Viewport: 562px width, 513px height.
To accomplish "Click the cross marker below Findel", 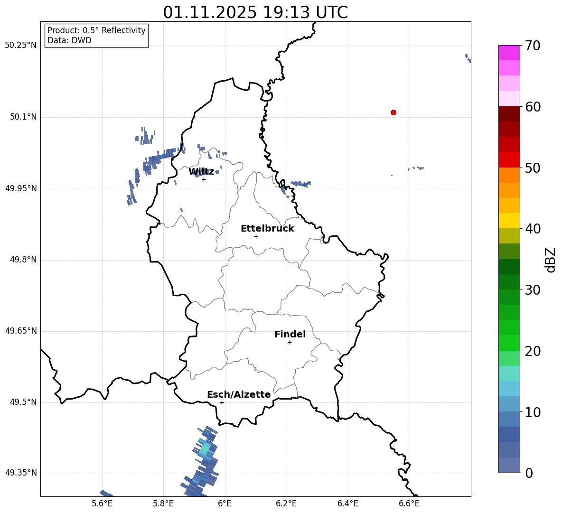I will [x=290, y=343].
